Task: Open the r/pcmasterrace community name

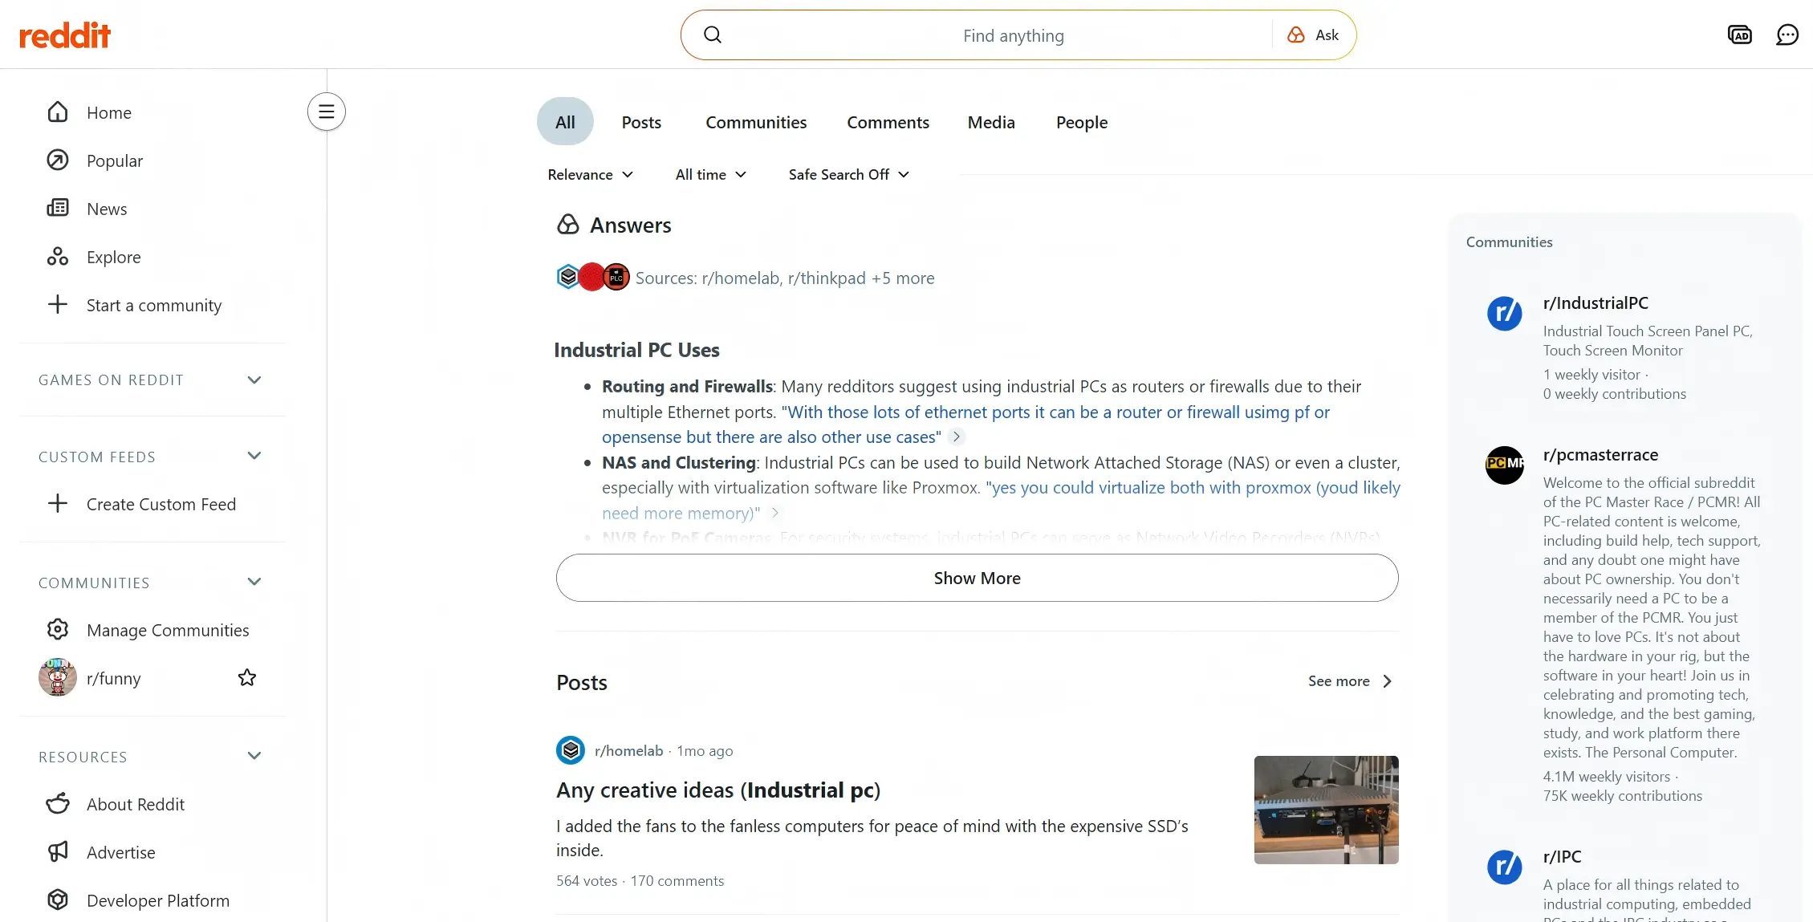Action: pos(1600,455)
